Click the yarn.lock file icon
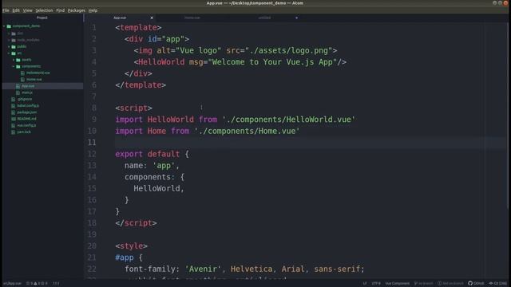 [14, 132]
